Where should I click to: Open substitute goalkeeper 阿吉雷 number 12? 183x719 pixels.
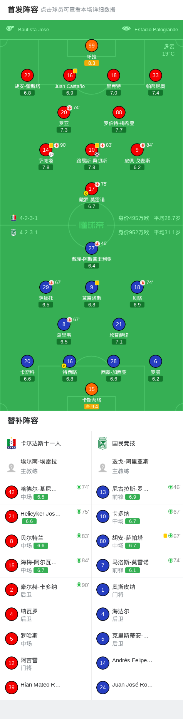click(x=46, y=663)
